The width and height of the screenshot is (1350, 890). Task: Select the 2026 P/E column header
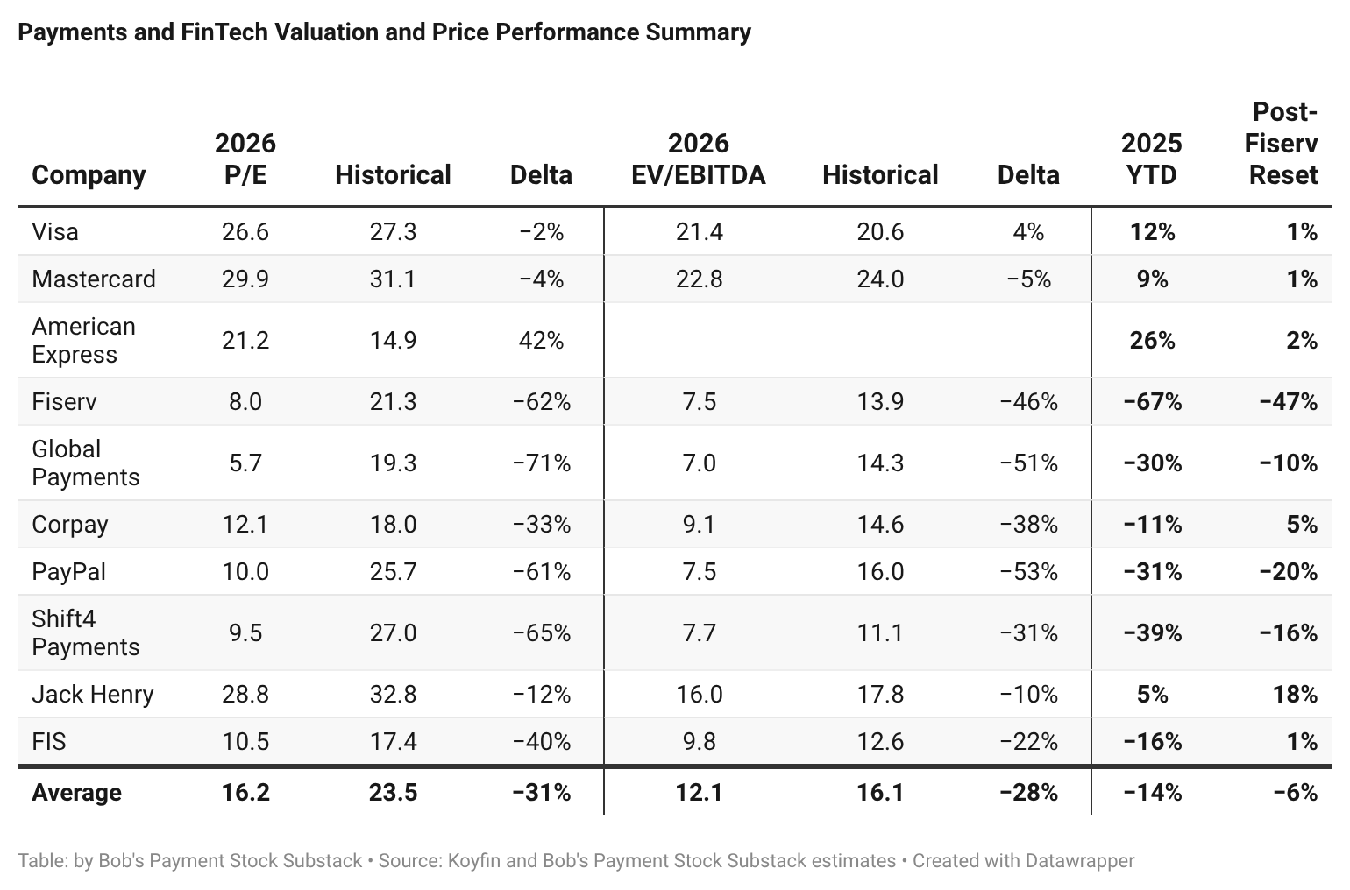click(x=245, y=159)
